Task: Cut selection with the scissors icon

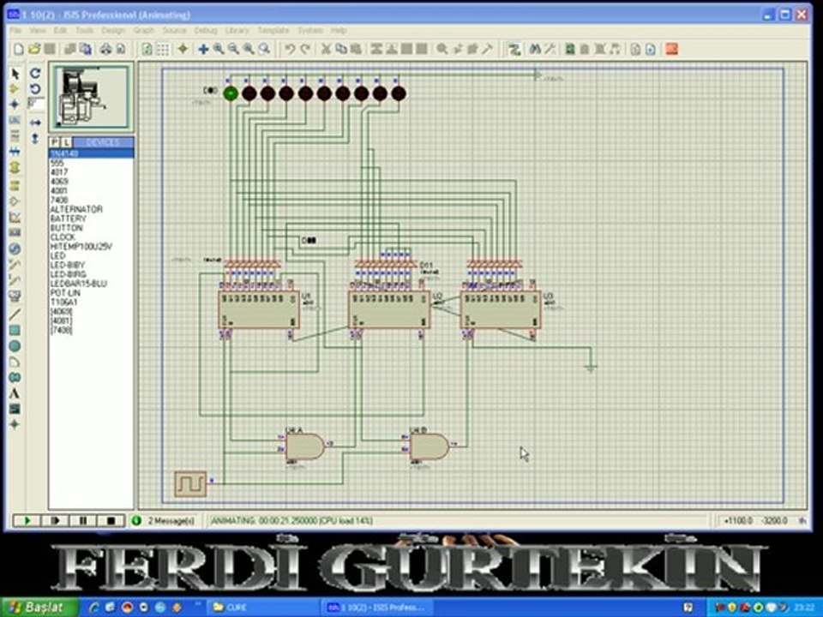Action: coord(326,50)
